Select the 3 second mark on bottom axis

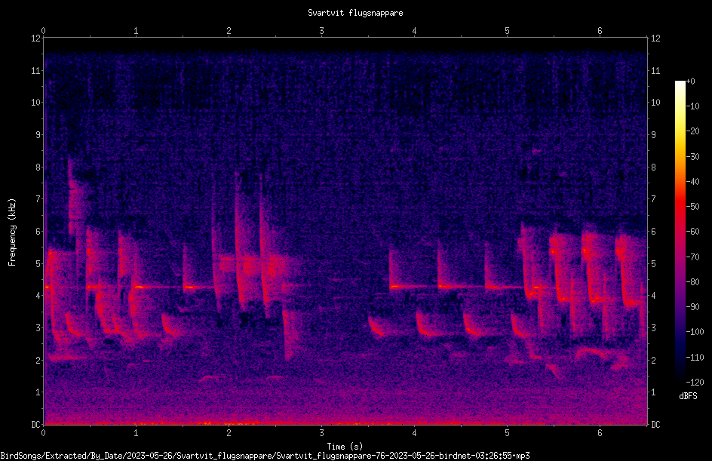(321, 433)
